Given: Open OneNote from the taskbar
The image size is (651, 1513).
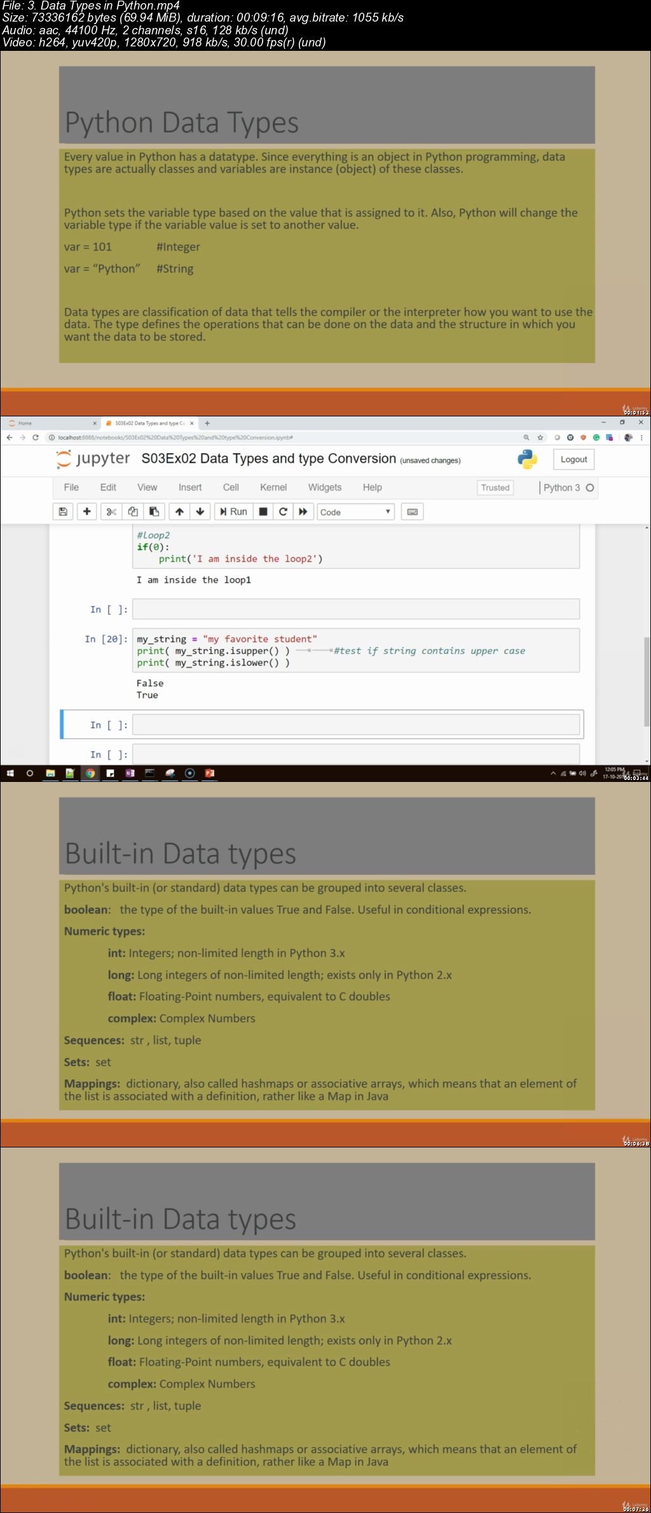Looking at the screenshot, I should [x=130, y=773].
